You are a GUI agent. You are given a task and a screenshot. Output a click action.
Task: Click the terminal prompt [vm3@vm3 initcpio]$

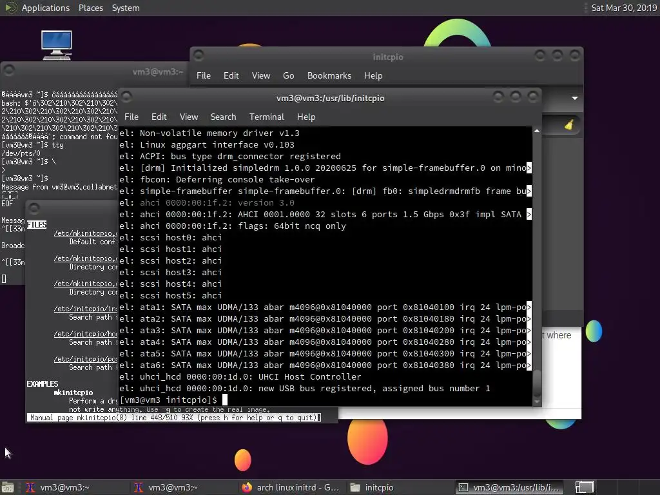click(x=168, y=400)
